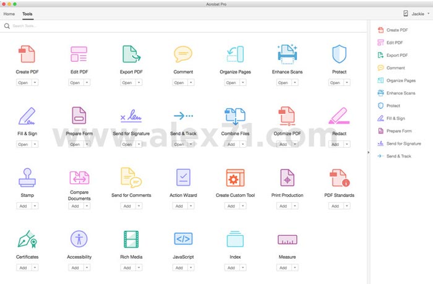433x284 pixels.
Task: Click the JavaScript code icon
Action: [183, 239]
